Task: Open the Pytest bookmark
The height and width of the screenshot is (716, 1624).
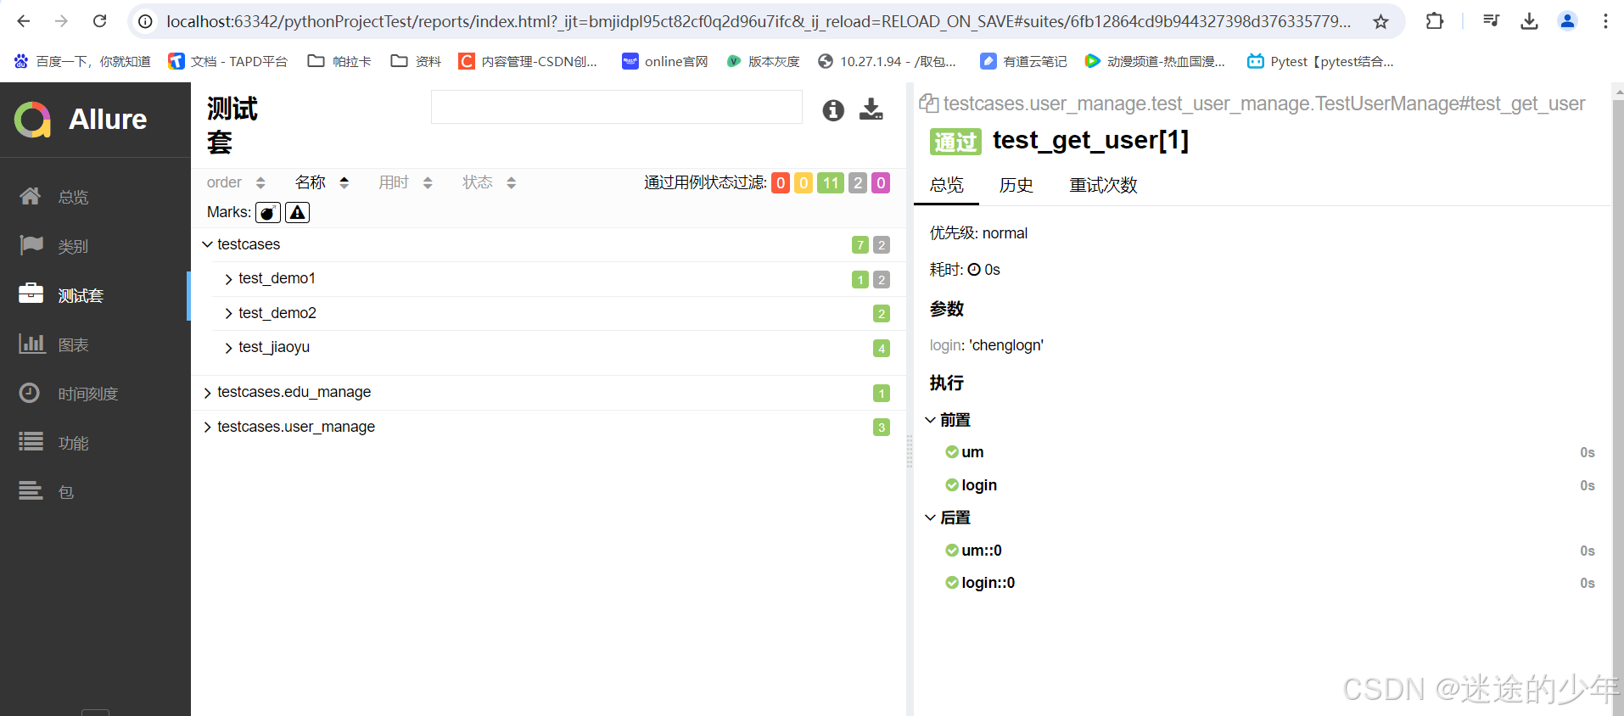Action: click(x=1320, y=61)
